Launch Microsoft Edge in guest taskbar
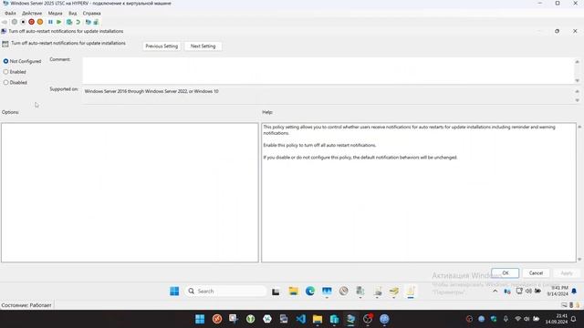Screen dimensions: 584x328 click(x=310, y=292)
